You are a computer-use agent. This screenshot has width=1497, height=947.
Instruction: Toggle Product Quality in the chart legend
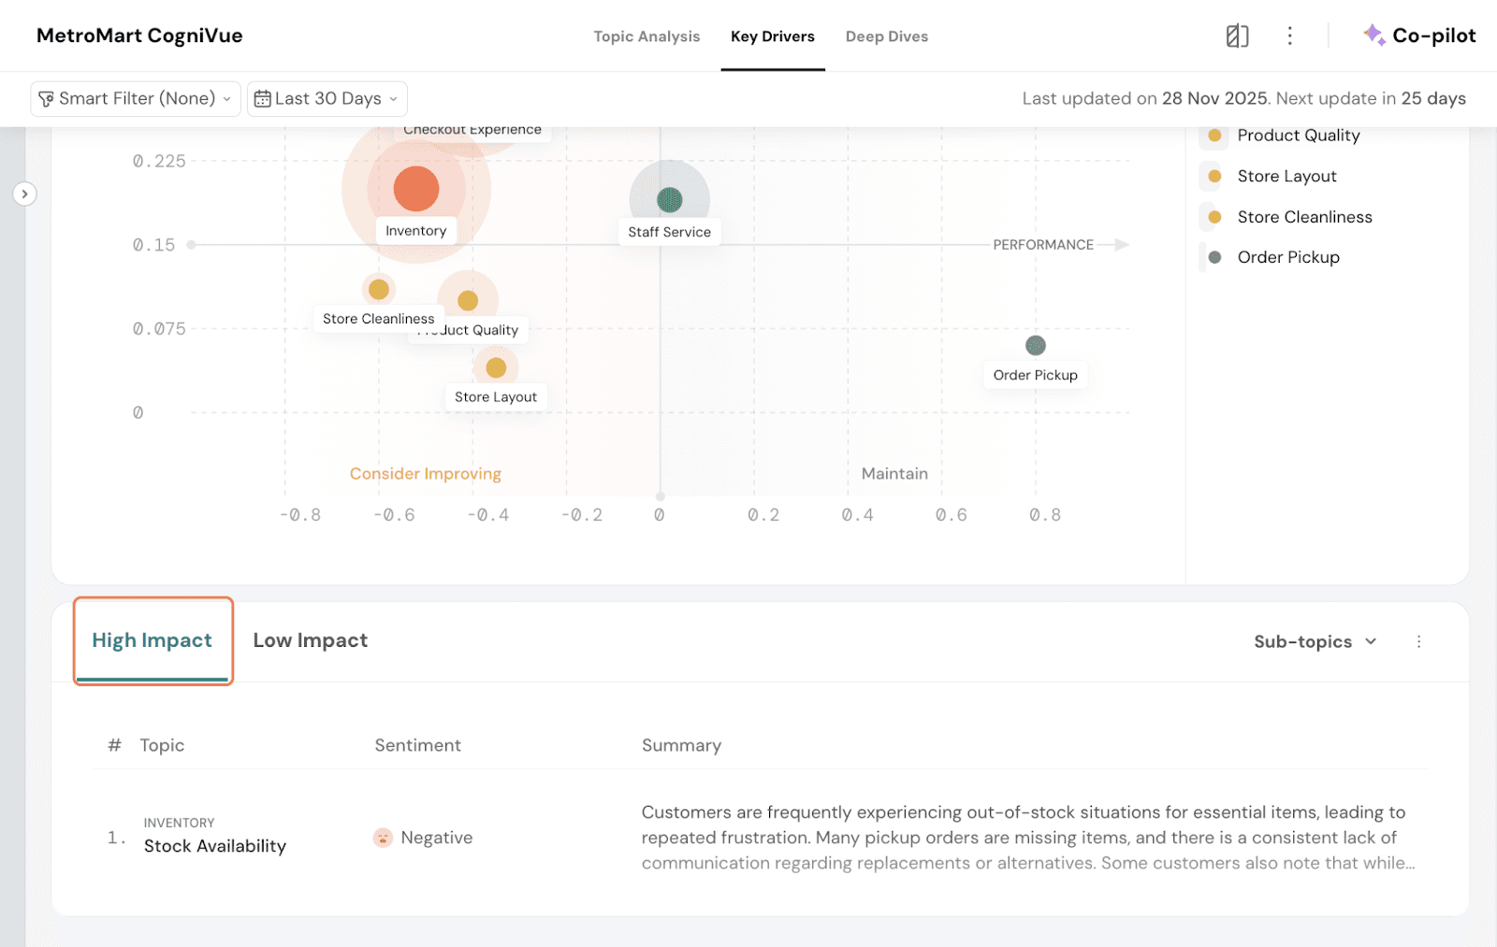coord(1298,136)
